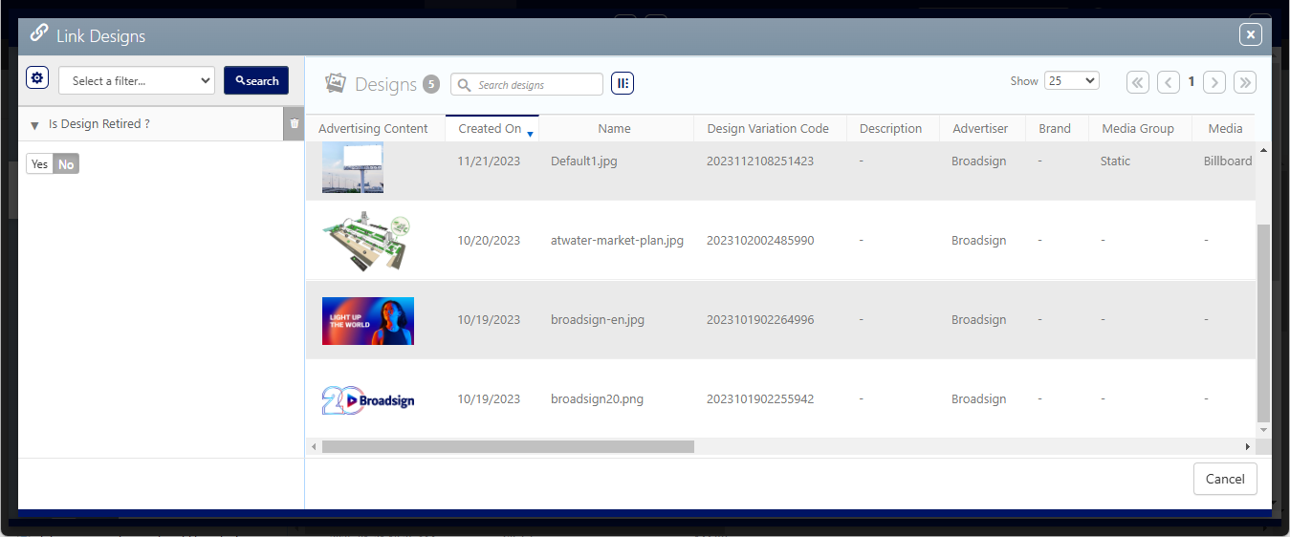
Task: Select the Broadsign 20 logo thumbnail
Action: [368, 399]
